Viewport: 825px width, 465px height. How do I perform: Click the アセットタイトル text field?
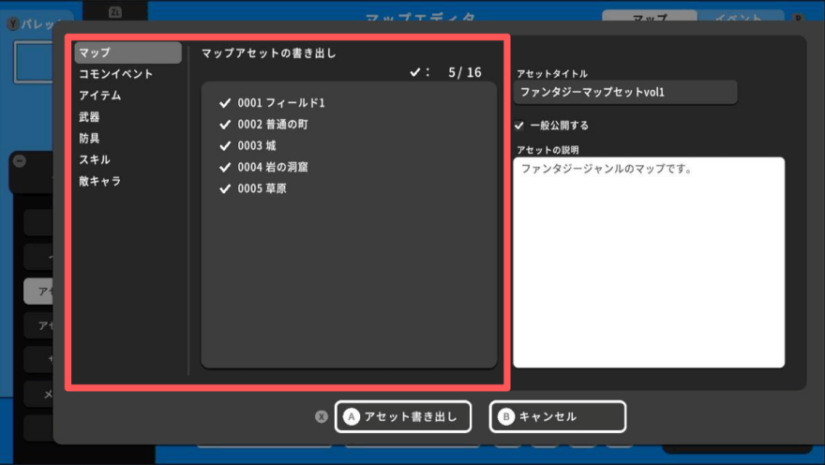coord(625,92)
